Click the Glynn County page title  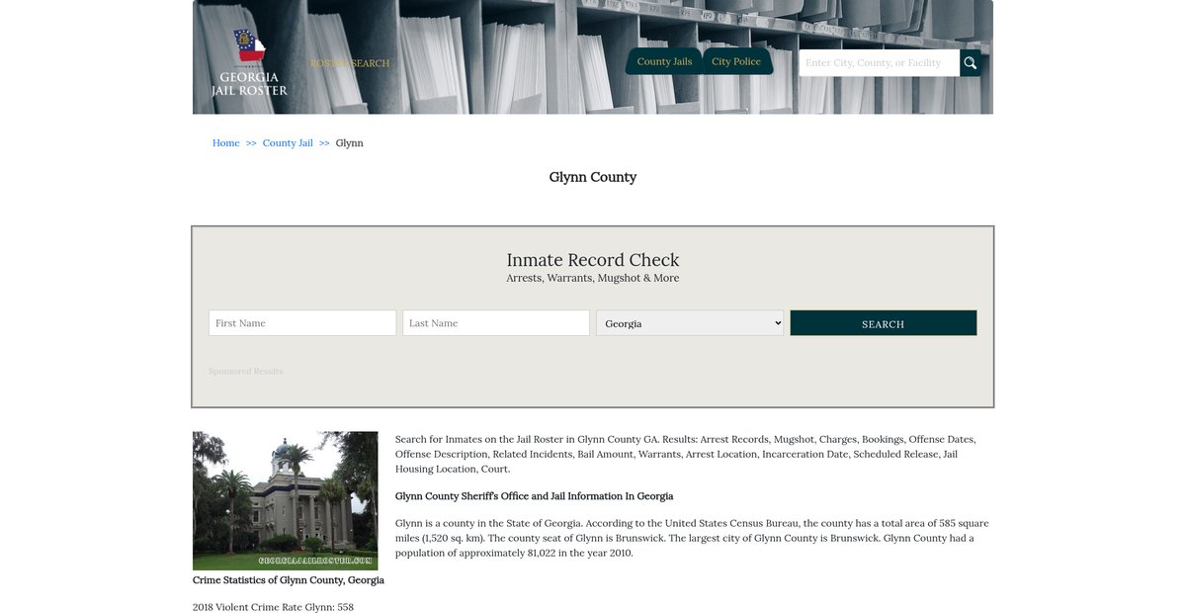[593, 177]
